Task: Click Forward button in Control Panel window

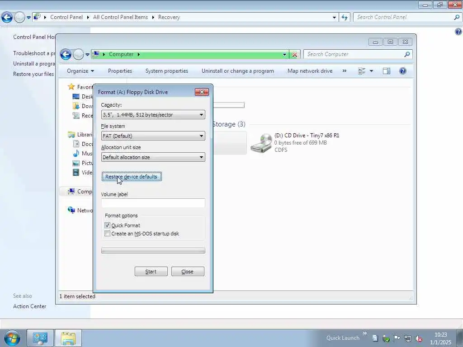Action: point(19,18)
